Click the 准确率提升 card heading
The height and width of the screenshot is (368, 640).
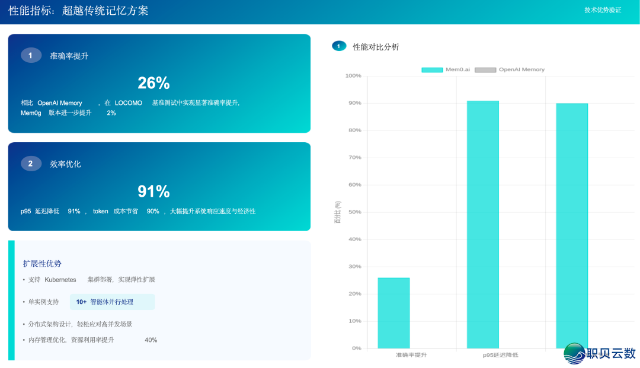click(x=69, y=56)
